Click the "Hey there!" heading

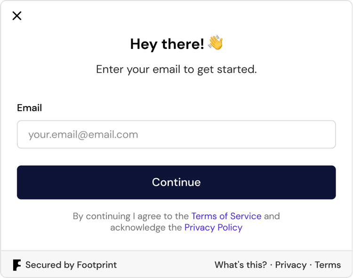point(167,44)
